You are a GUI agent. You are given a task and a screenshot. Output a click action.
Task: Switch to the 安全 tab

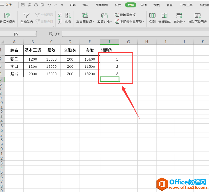[169, 5]
